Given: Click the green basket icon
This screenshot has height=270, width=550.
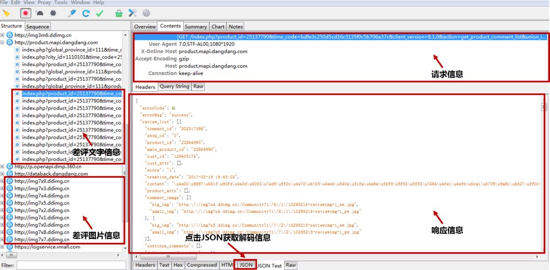Looking at the screenshot, I should tap(119, 13).
